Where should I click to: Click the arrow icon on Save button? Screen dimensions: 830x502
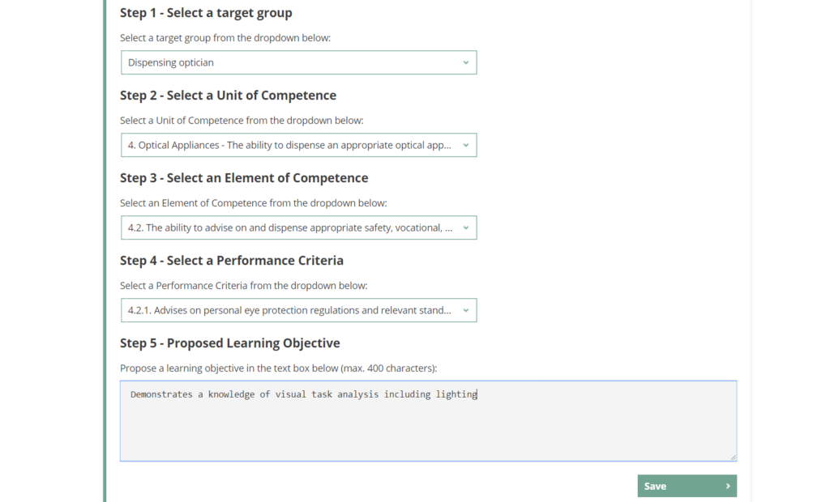[728, 486]
